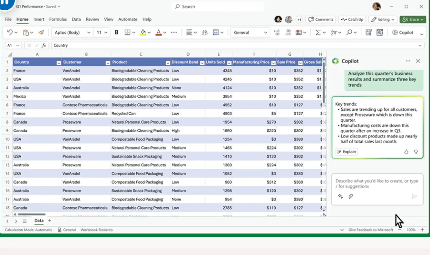This screenshot has height=255, width=430.
Task: Click thumbs down on Copilot response
Action: pyautogui.click(x=416, y=152)
